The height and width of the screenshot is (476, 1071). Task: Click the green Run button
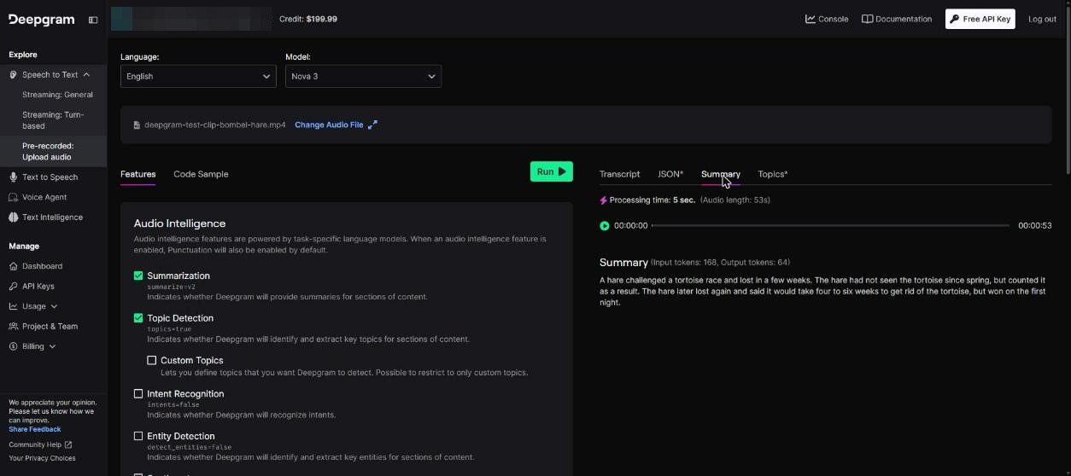point(552,171)
